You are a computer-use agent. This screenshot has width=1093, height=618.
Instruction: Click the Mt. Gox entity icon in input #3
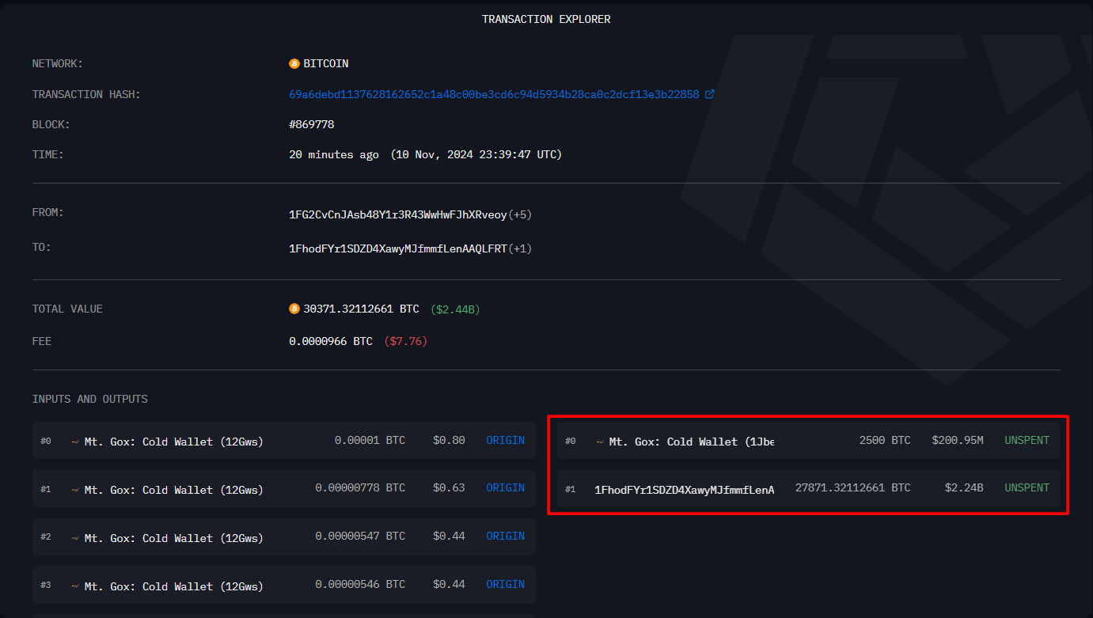click(x=75, y=586)
